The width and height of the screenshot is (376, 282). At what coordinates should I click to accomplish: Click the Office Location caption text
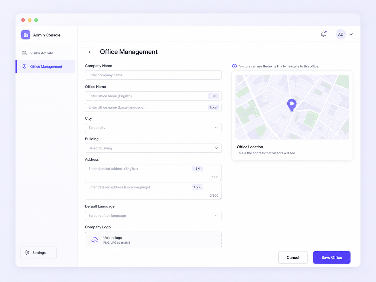click(x=250, y=147)
